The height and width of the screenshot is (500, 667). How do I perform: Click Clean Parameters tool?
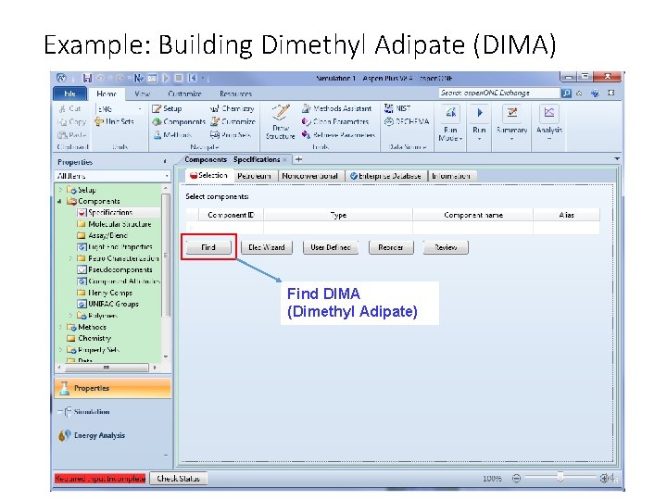[x=335, y=121]
